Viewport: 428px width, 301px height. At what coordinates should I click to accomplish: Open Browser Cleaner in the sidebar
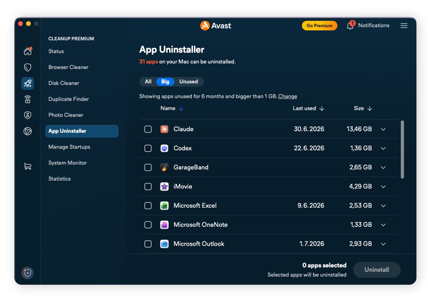[68, 67]
